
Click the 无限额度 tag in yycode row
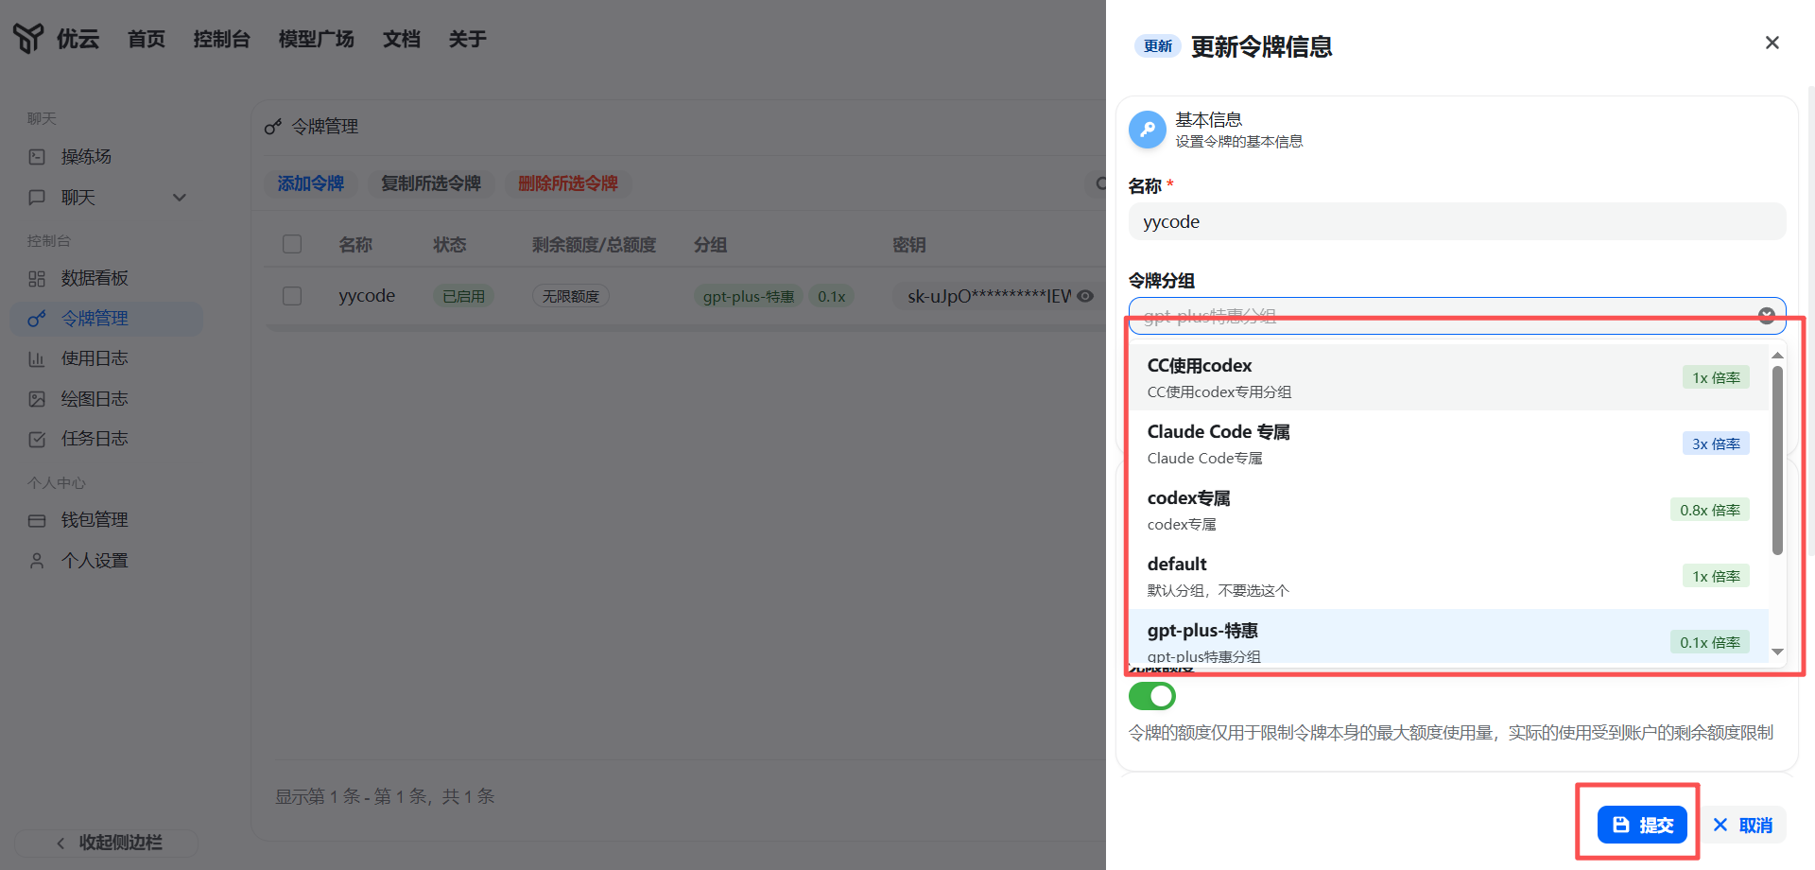pos(570,296)
